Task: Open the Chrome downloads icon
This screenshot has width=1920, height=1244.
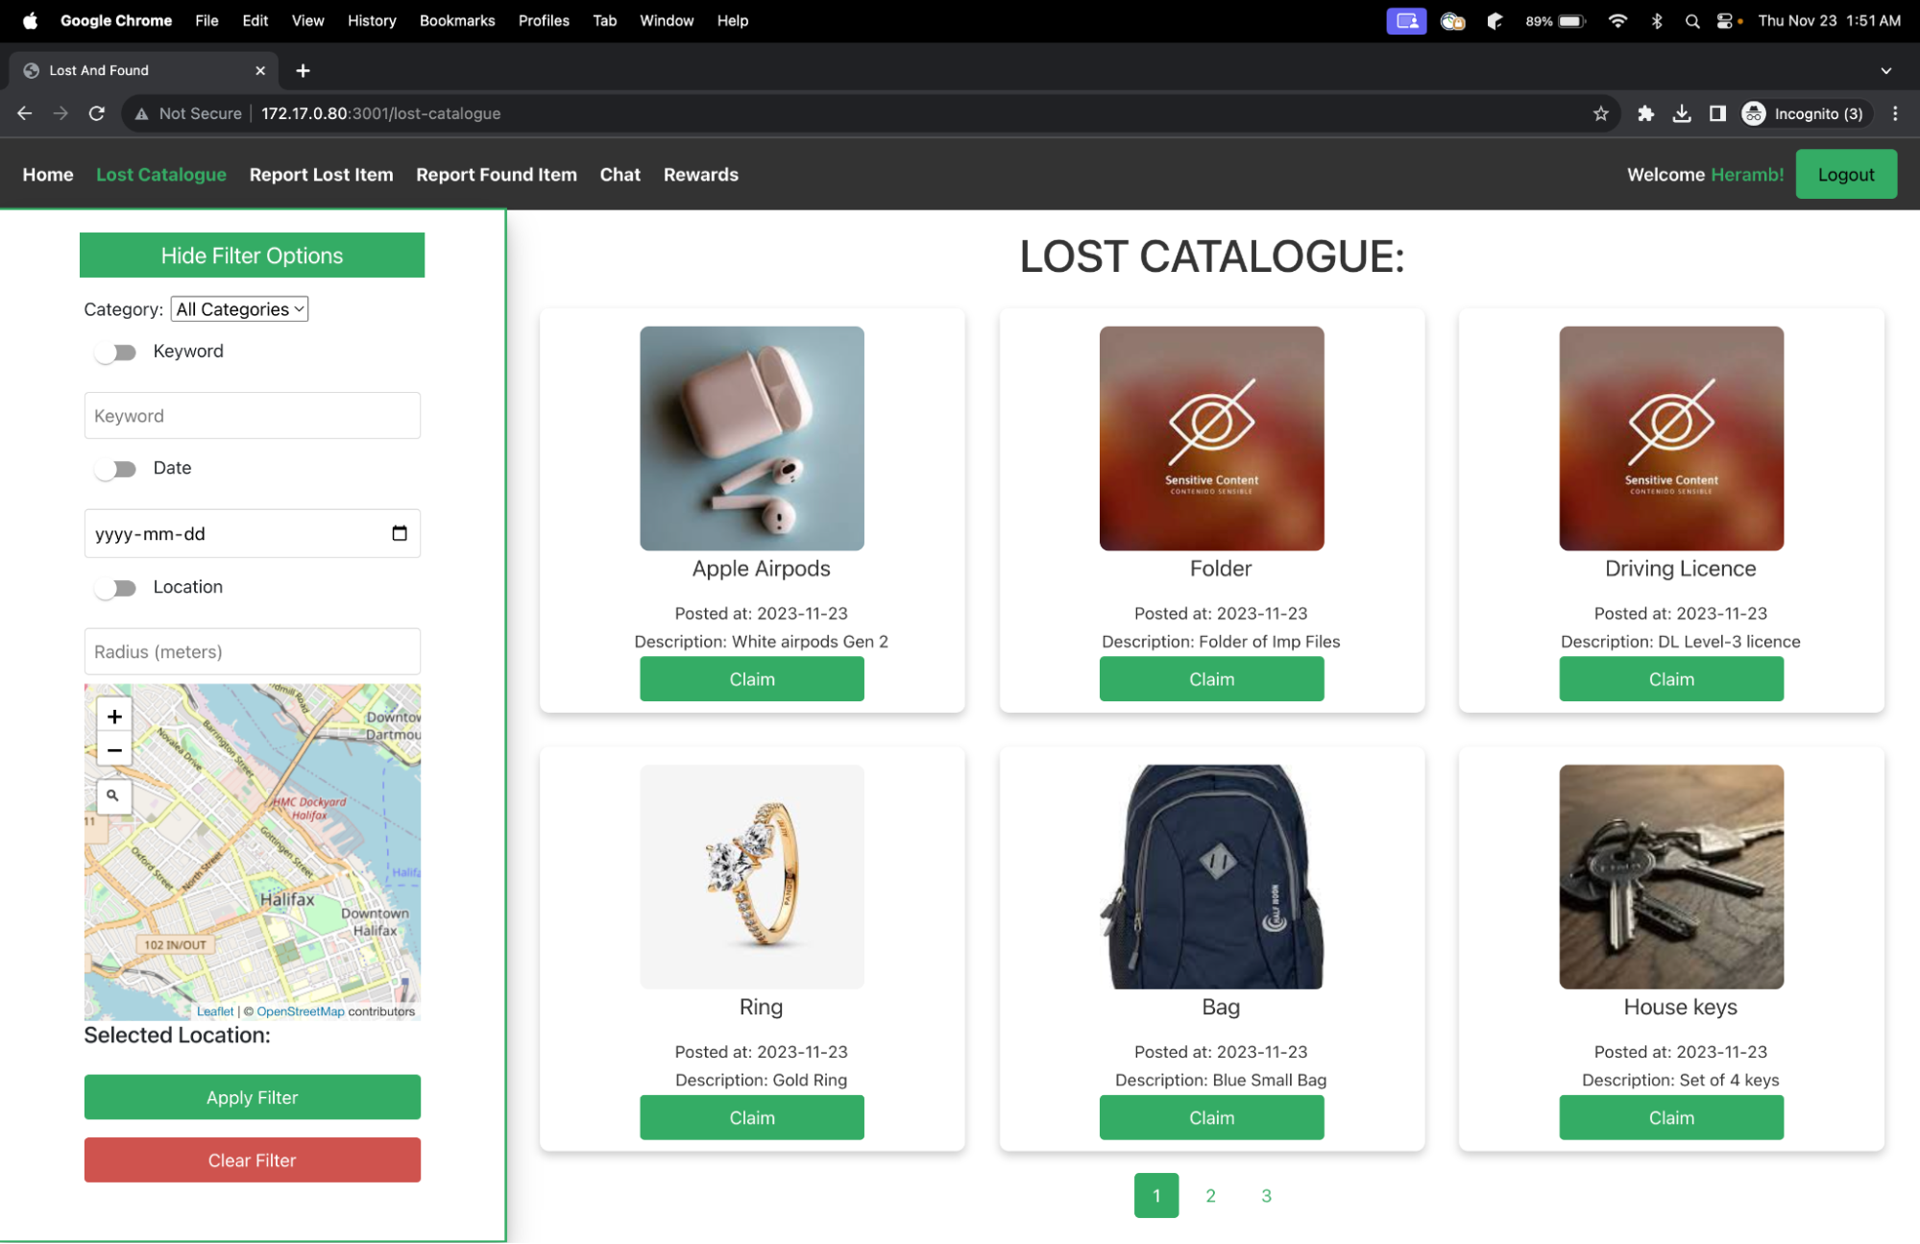Action: [1682, 113]
